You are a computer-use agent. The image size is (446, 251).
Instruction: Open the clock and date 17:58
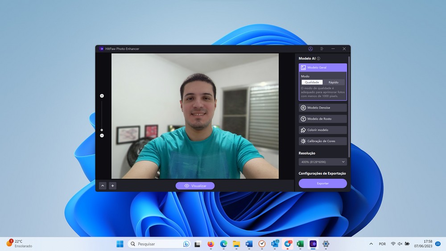[423, 244]
